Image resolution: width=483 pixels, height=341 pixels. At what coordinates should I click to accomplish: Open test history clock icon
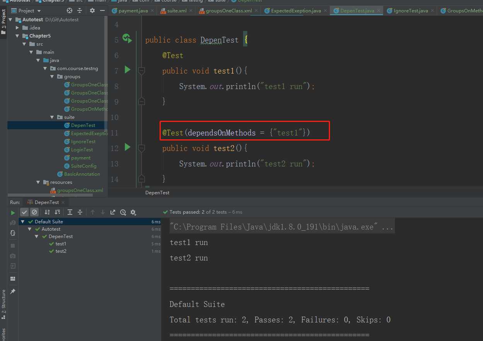tap(123, 212)
